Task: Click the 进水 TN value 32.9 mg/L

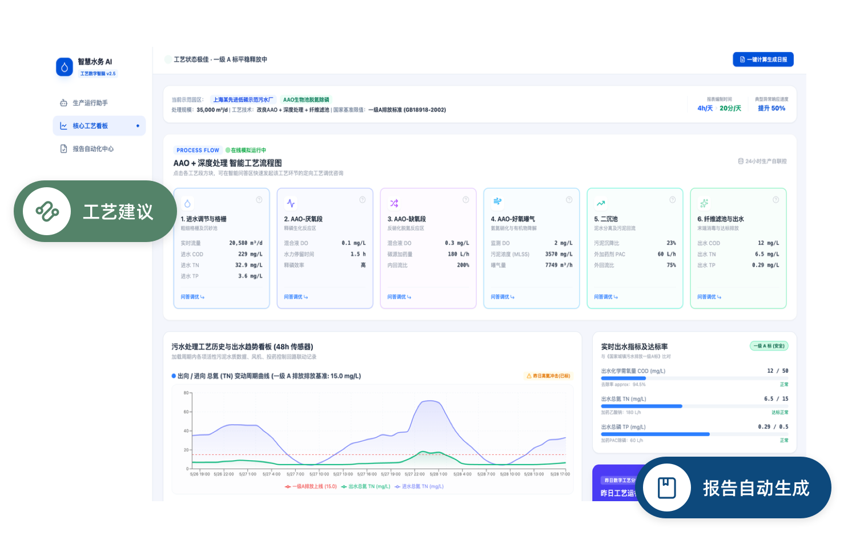Action: (x=249, y=265)
